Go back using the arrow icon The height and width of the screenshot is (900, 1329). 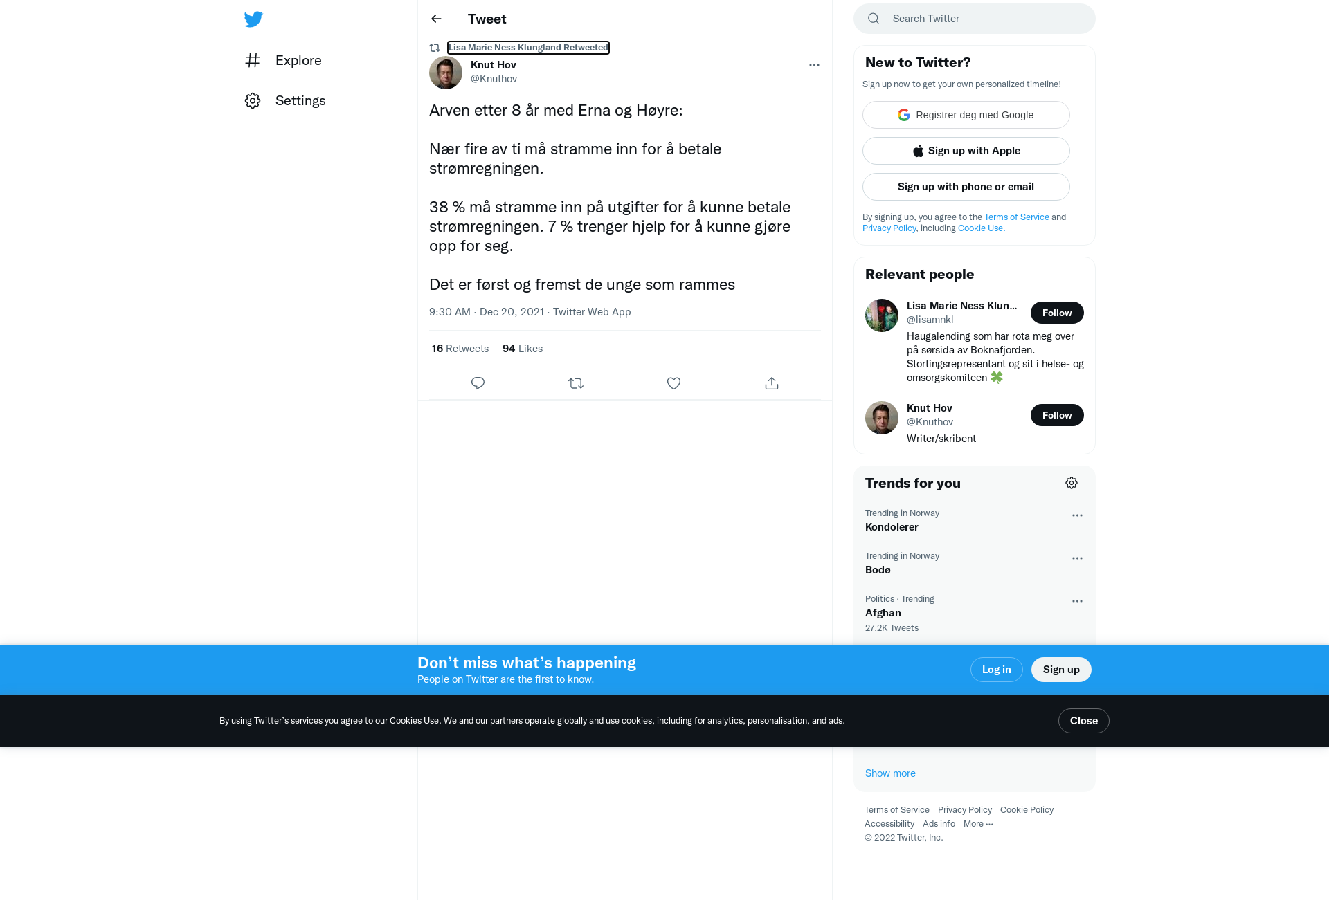[x=436, y=19]
